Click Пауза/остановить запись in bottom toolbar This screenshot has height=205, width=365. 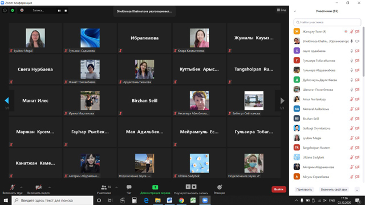point(191,189)
